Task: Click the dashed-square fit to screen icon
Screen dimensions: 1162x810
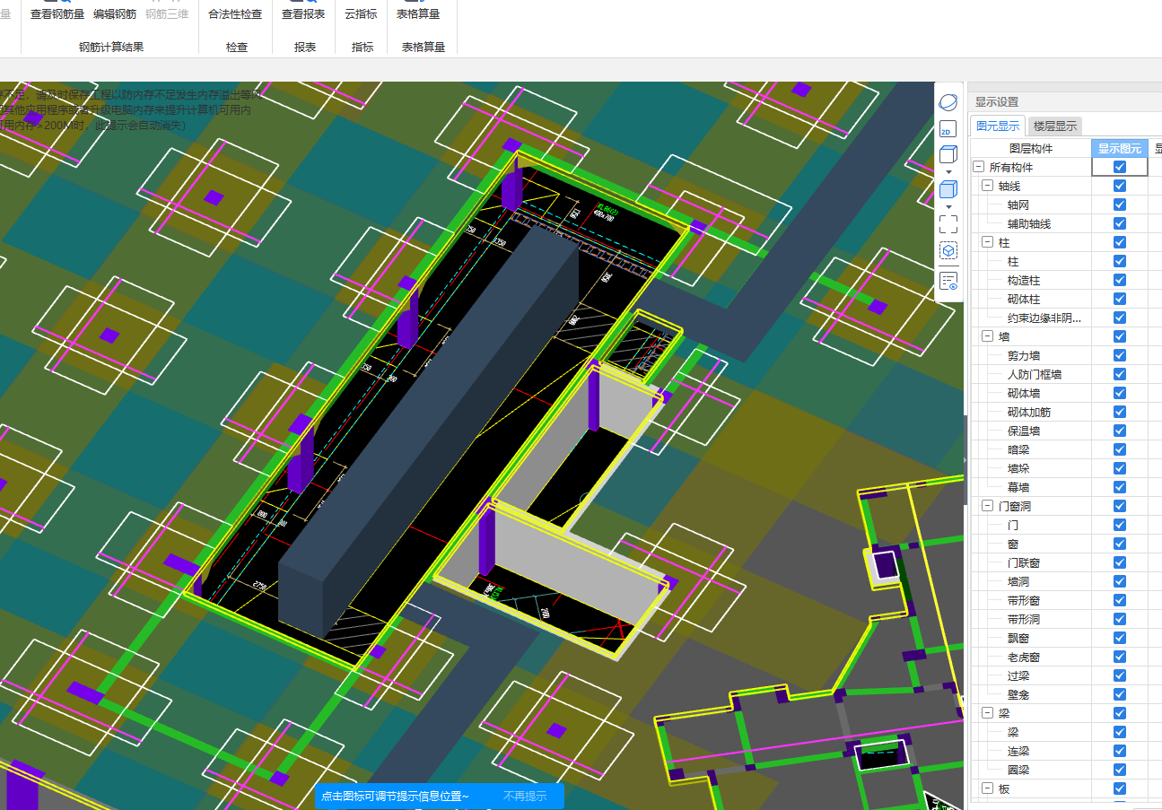Action: point(948,224)
